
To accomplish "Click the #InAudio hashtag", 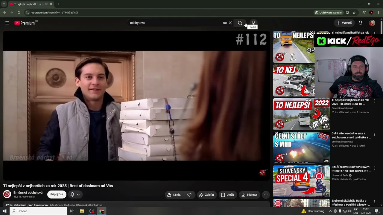I will coord(69,205).
